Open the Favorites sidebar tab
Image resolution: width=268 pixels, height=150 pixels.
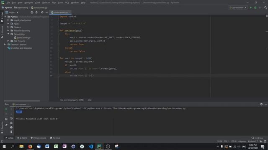click(2, 127)
